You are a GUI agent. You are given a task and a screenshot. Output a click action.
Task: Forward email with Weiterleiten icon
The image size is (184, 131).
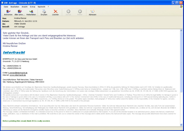click(31, 12)
